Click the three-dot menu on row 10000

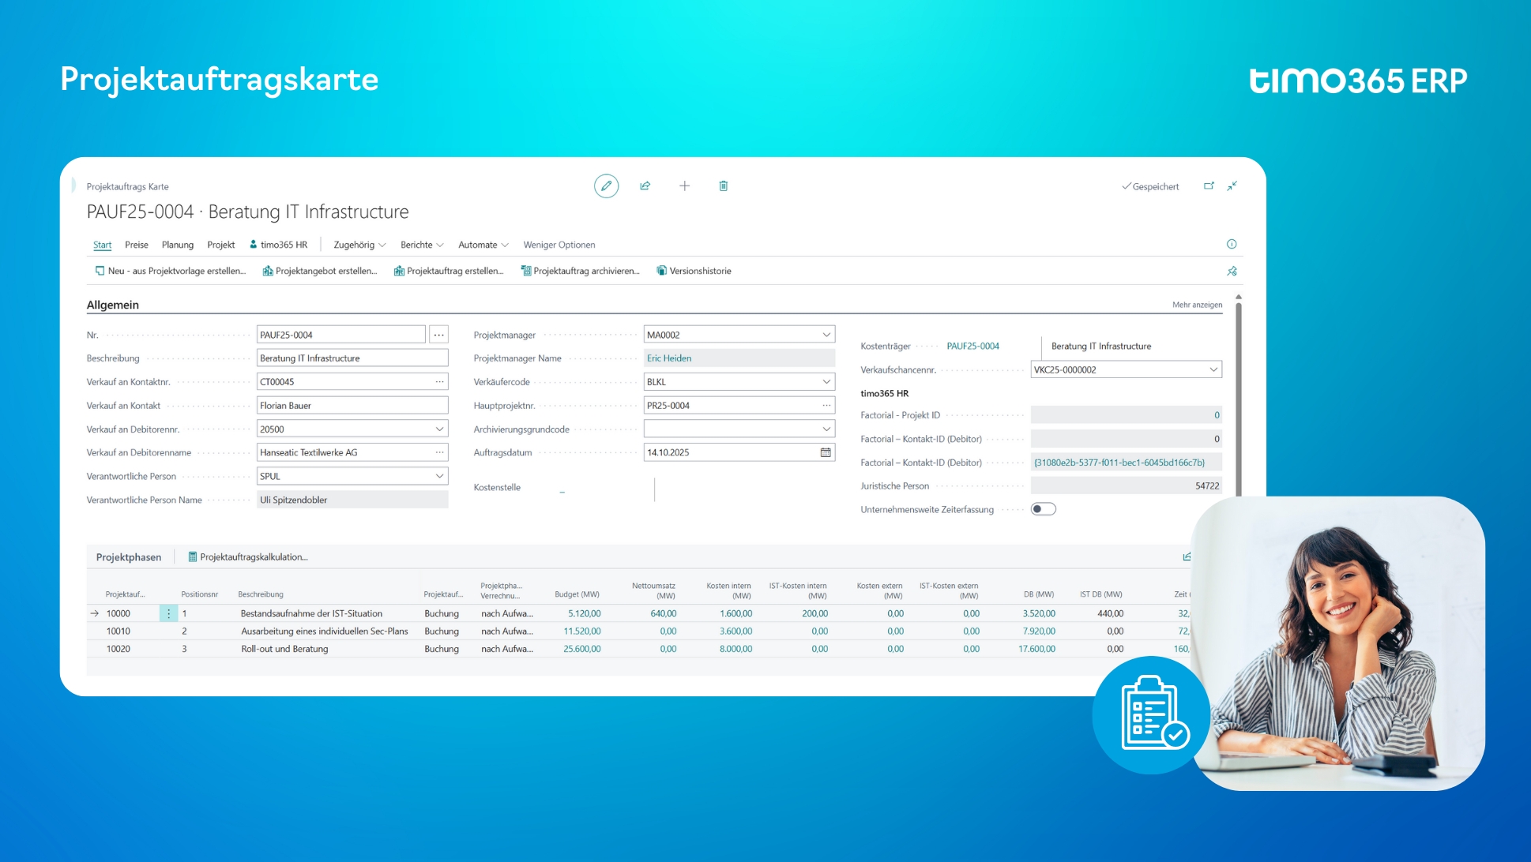click(x=168, y=613)
